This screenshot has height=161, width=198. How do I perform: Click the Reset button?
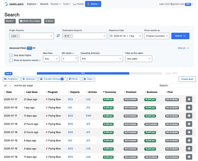click(49, 21)
